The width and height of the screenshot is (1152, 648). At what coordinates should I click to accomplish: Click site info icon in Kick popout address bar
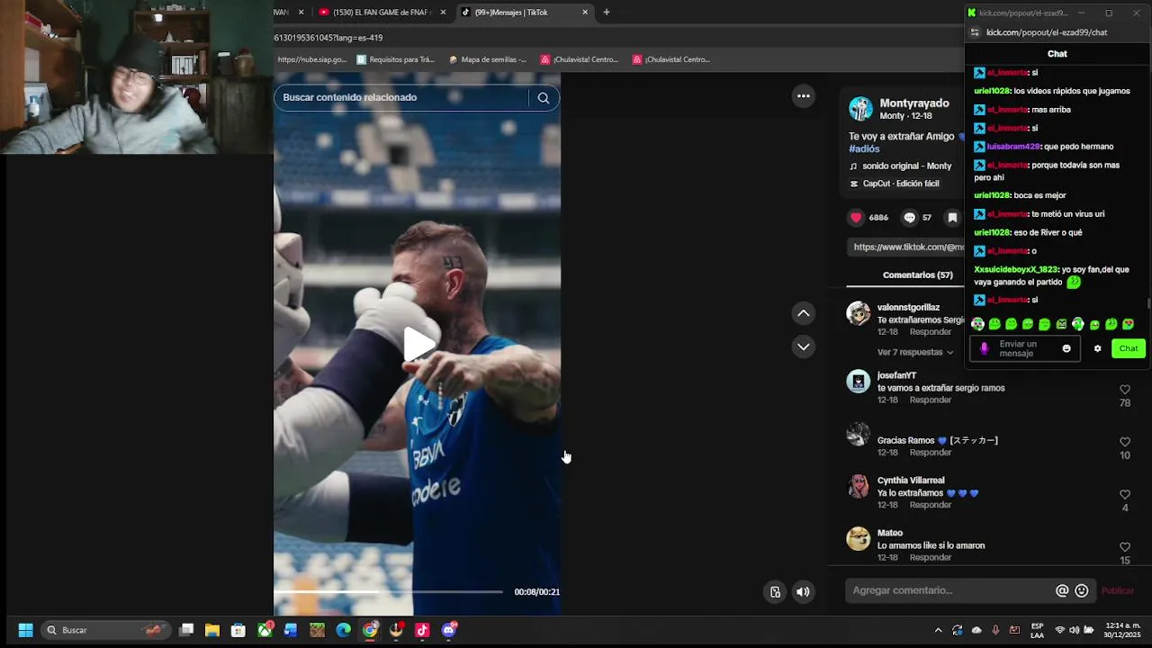[x=975, y=32]
